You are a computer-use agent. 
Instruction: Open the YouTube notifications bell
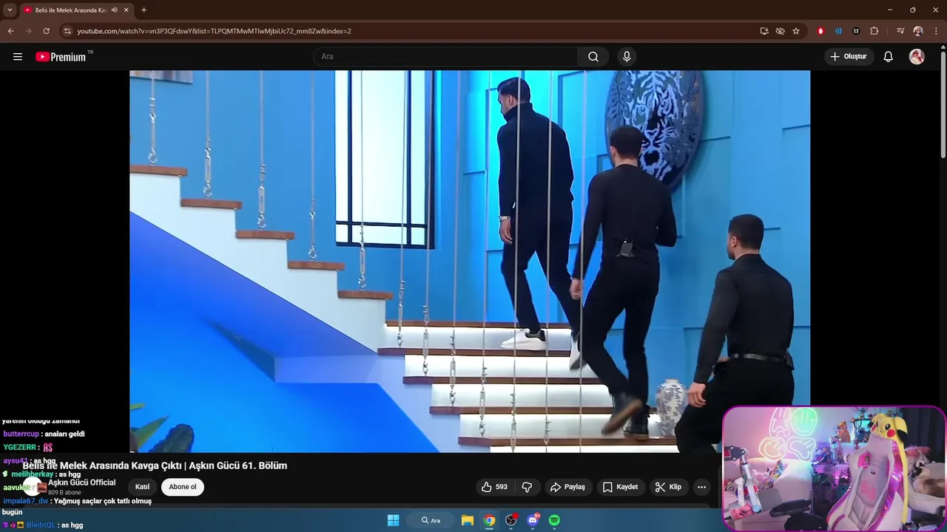pos(889,57)
